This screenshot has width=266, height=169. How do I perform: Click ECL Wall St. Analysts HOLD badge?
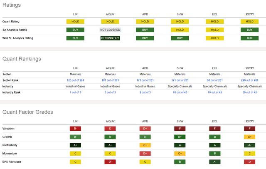pos(214,38)
